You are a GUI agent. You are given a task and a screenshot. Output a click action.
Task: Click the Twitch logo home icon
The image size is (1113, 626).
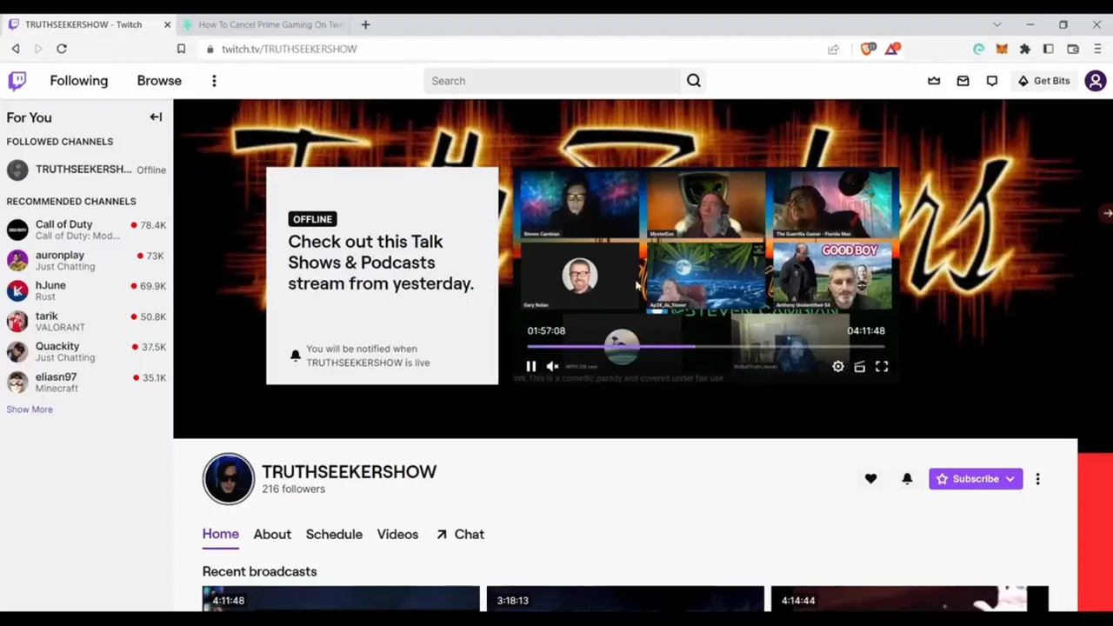17,81
